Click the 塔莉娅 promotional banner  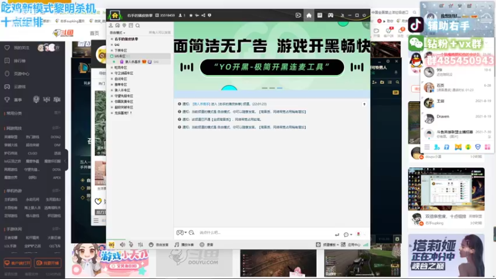point(446,255)
